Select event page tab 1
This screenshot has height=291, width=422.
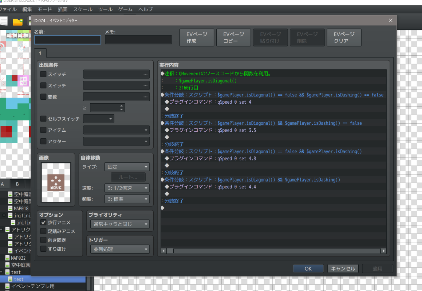tap(40, 53)
